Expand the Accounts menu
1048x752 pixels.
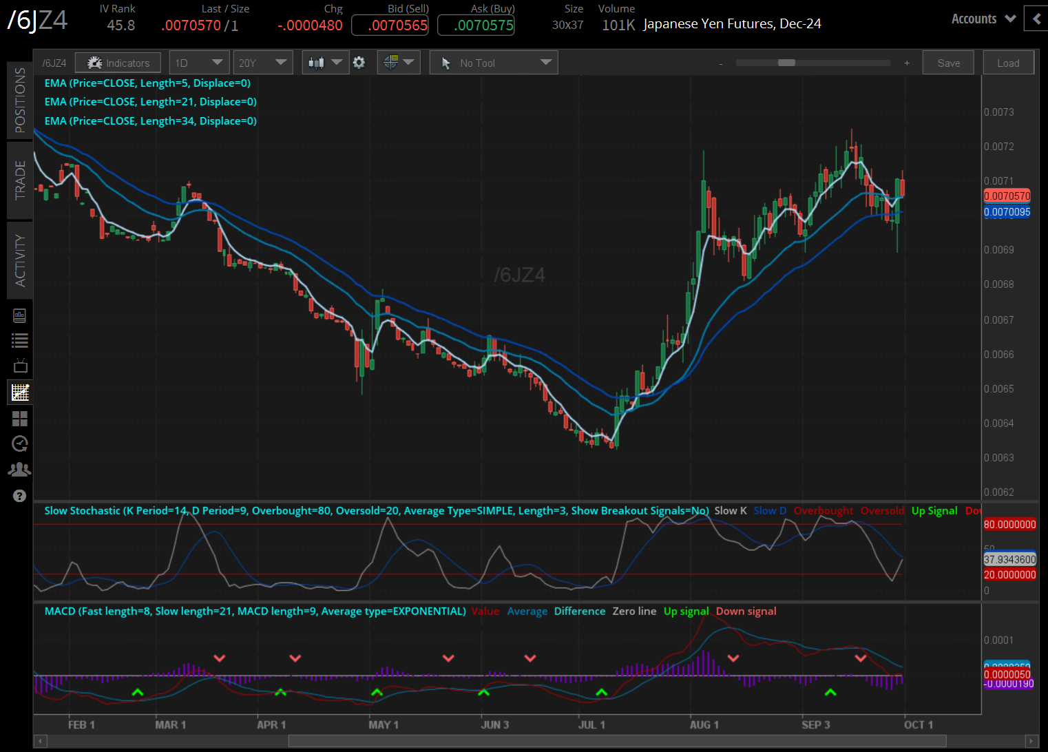coord(983,19)
